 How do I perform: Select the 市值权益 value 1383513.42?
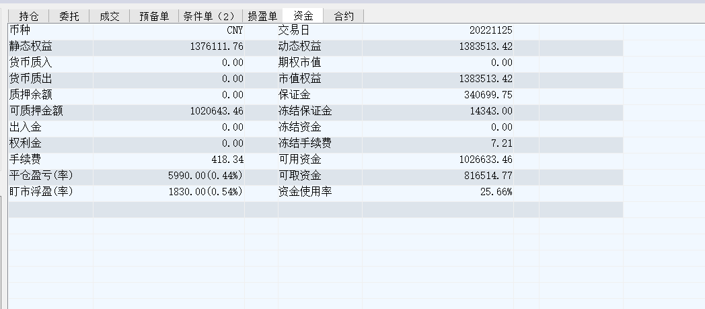coord(486,79)
